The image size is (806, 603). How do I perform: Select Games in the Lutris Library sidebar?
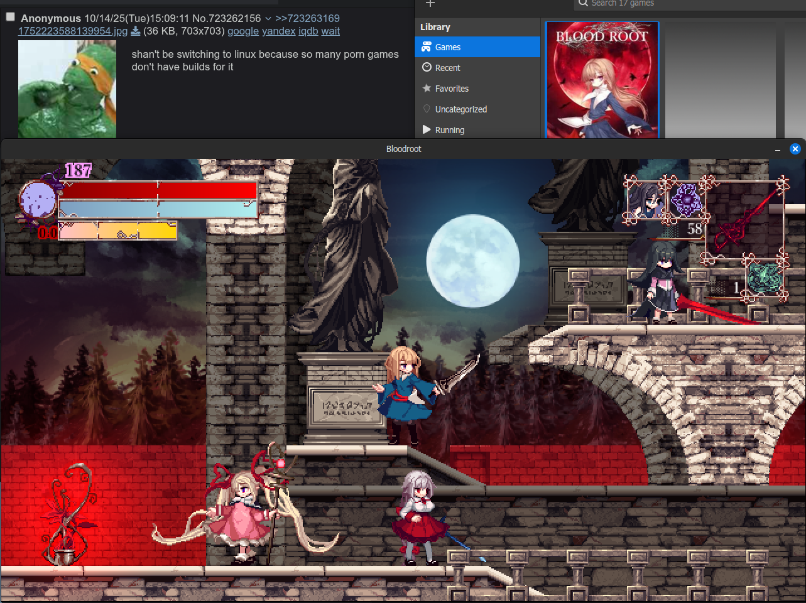tap(477, 47)
